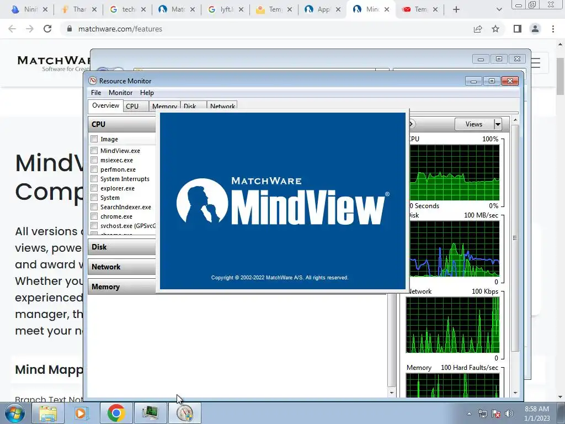
Task: Click the matchware.com/features address bar
Action: (x=120, y=29)
